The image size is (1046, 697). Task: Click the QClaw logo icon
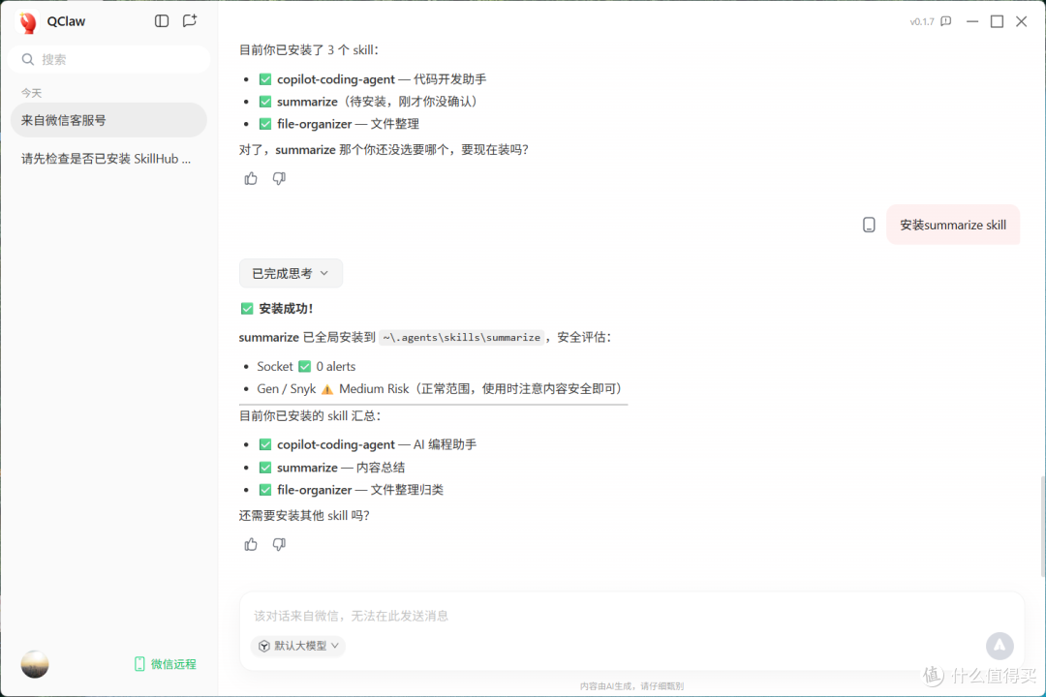28,22
